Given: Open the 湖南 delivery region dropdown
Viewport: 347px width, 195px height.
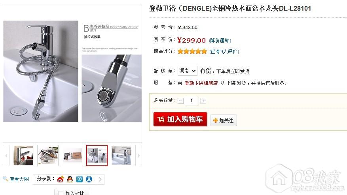Looking at the screenshot, I should click(x=188, y=71).
